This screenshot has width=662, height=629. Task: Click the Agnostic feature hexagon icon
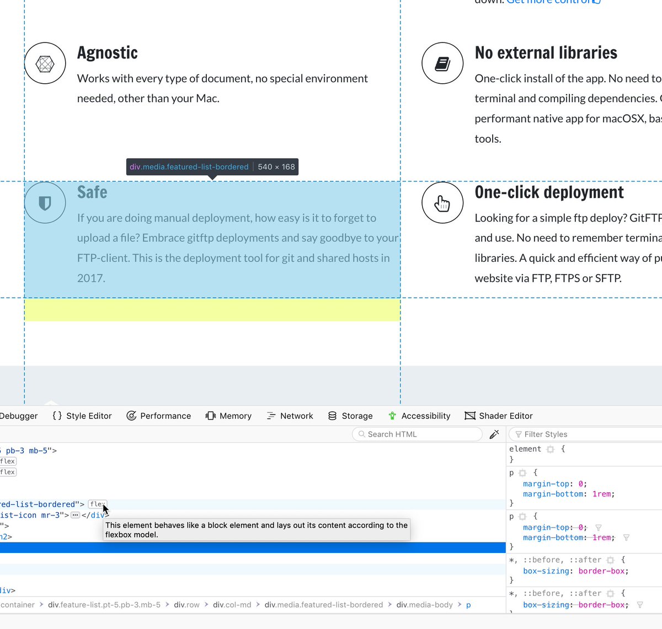tap(45, 63)
